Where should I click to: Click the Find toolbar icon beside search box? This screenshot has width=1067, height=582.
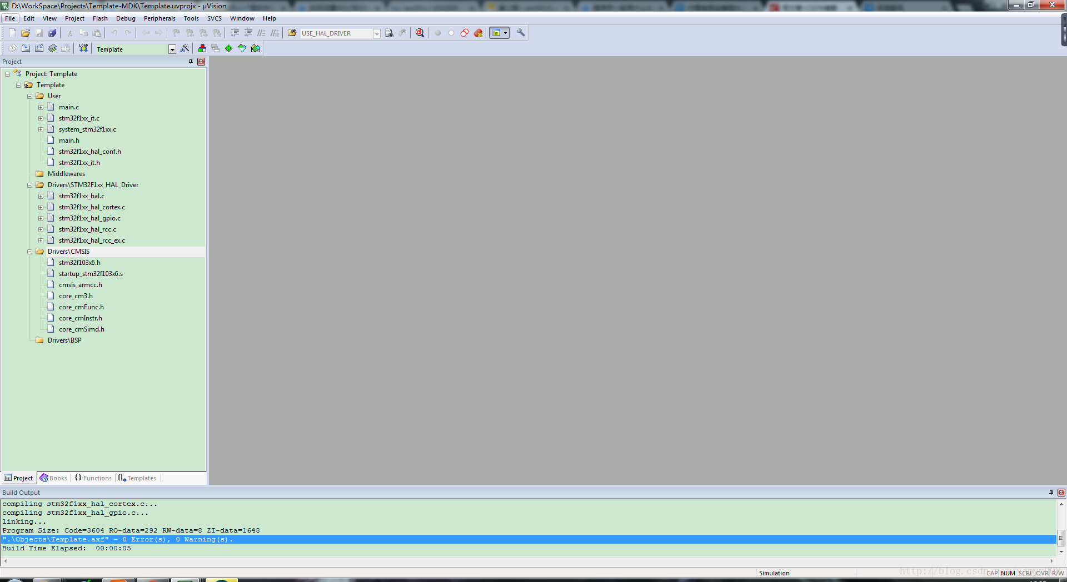coord(389,33)
